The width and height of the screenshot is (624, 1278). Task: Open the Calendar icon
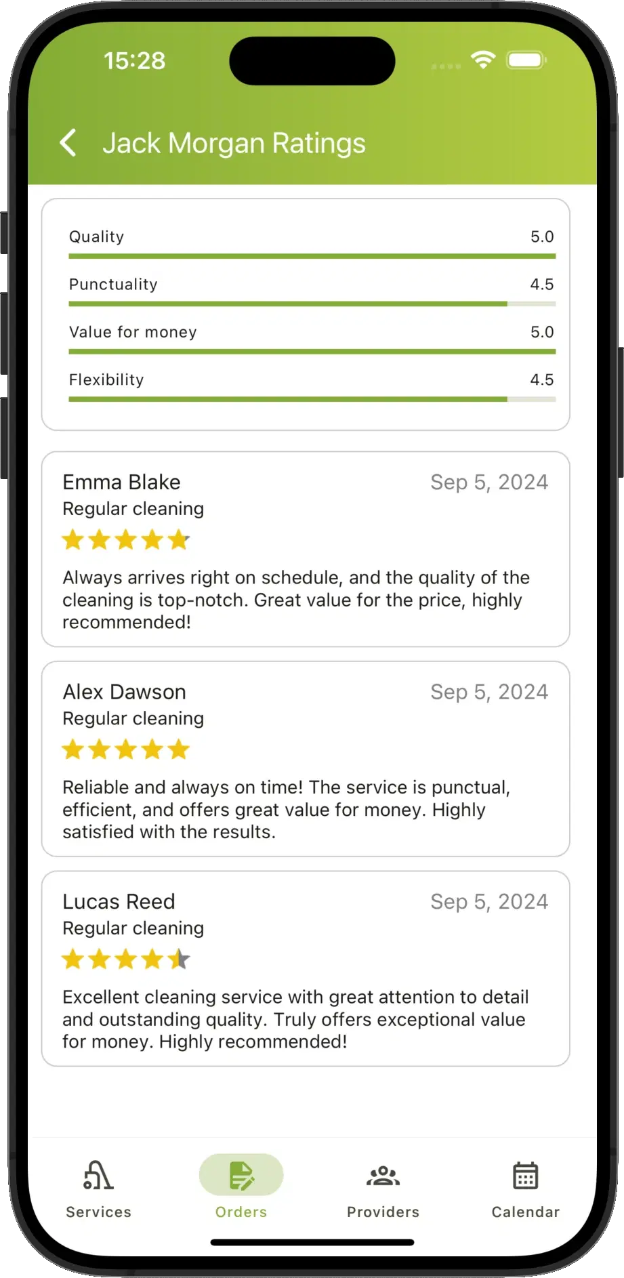(526, 1176)
